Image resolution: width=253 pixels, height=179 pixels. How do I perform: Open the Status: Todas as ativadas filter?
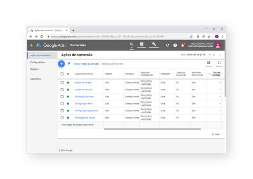[86, 64]
